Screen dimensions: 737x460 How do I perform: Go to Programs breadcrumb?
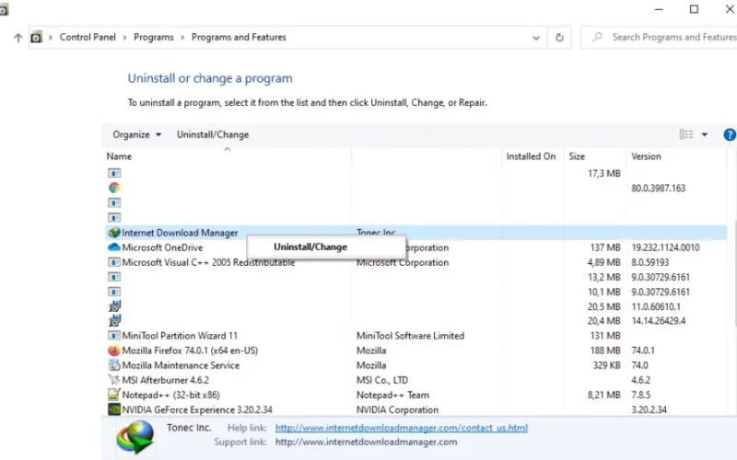click(154, 37)
